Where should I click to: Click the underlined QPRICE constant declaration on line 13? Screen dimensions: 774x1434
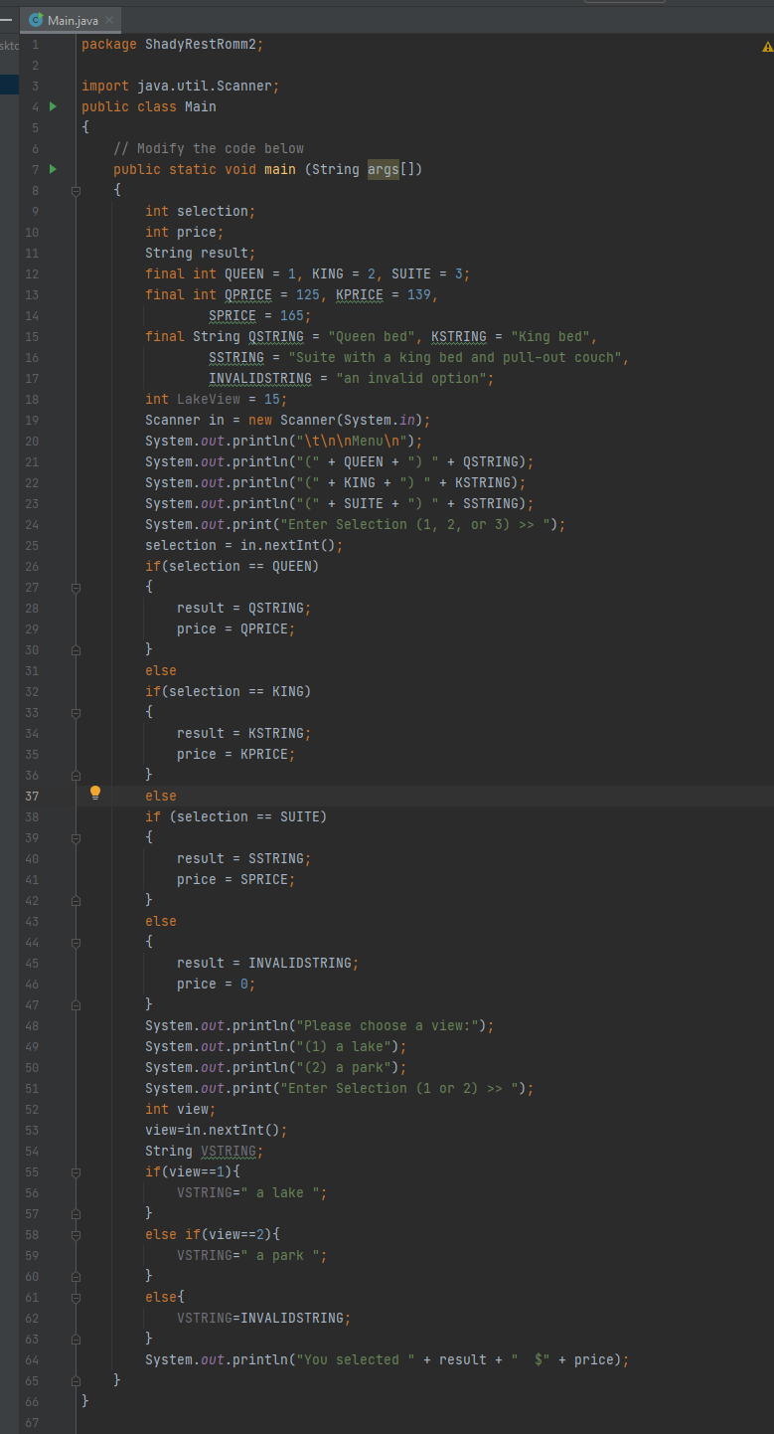tap(248, 294)
